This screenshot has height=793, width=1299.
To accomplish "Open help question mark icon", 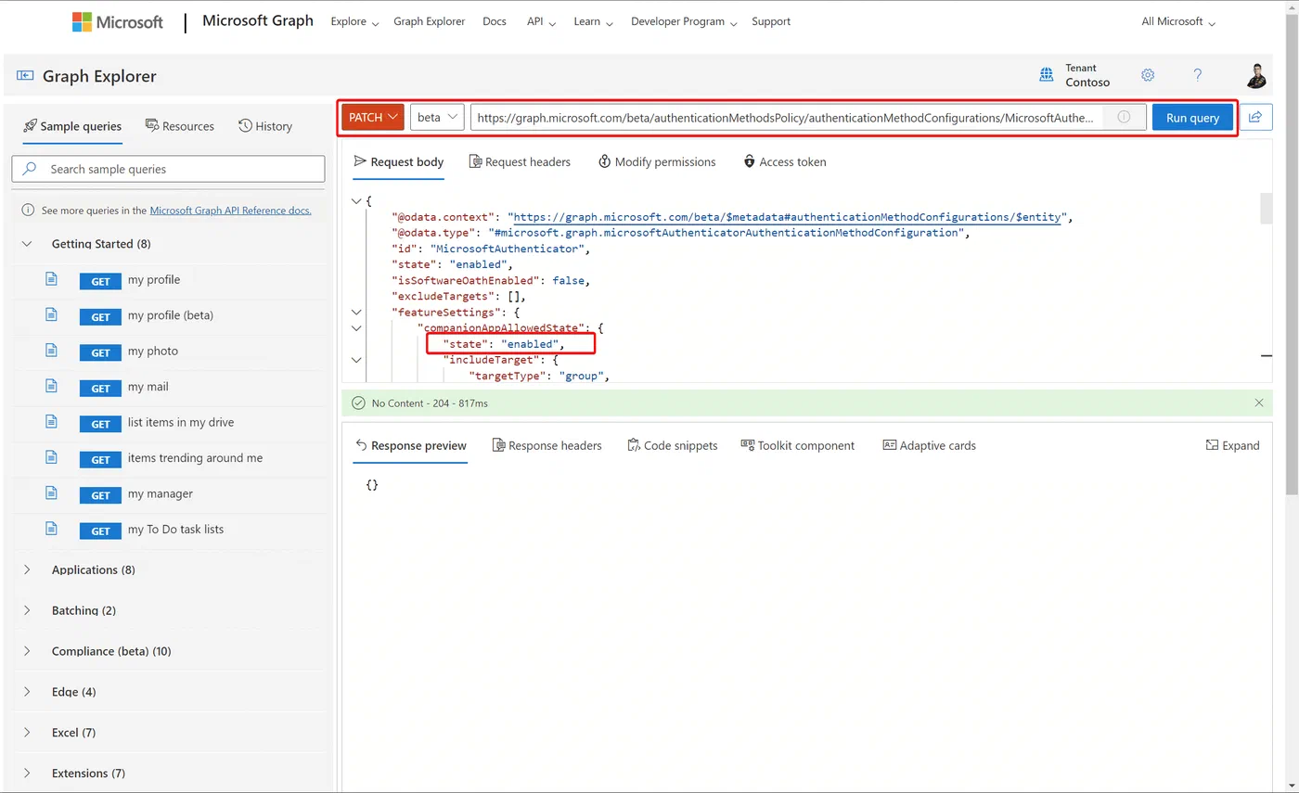I will click(1198, 75).
